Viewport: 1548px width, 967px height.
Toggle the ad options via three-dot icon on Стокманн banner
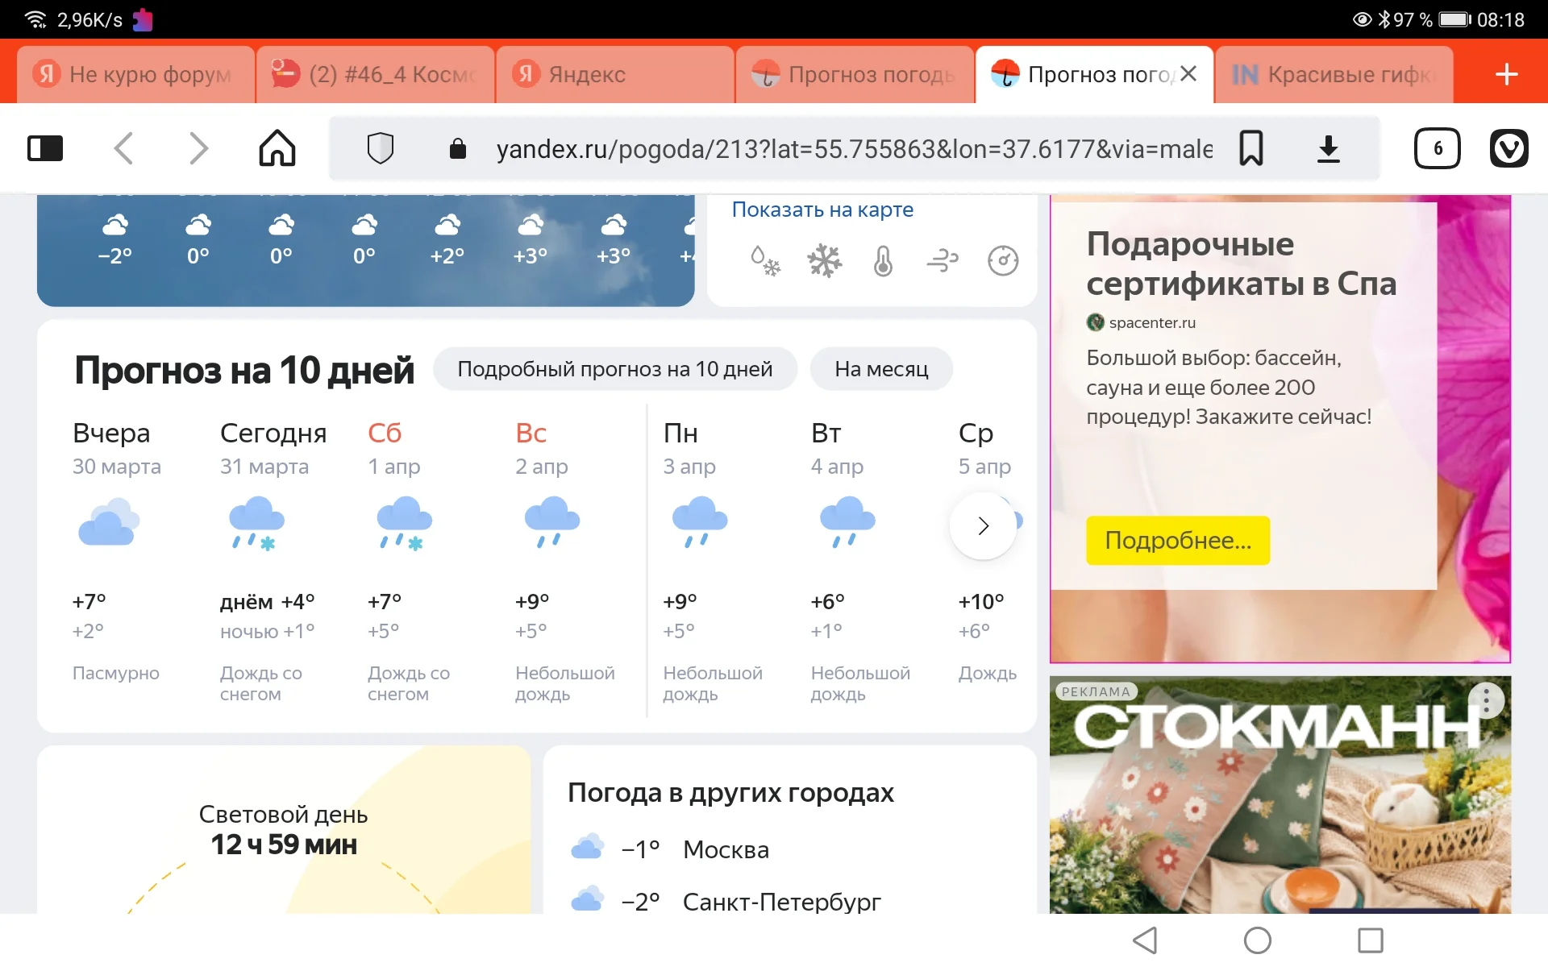[x=1486, y=700]
